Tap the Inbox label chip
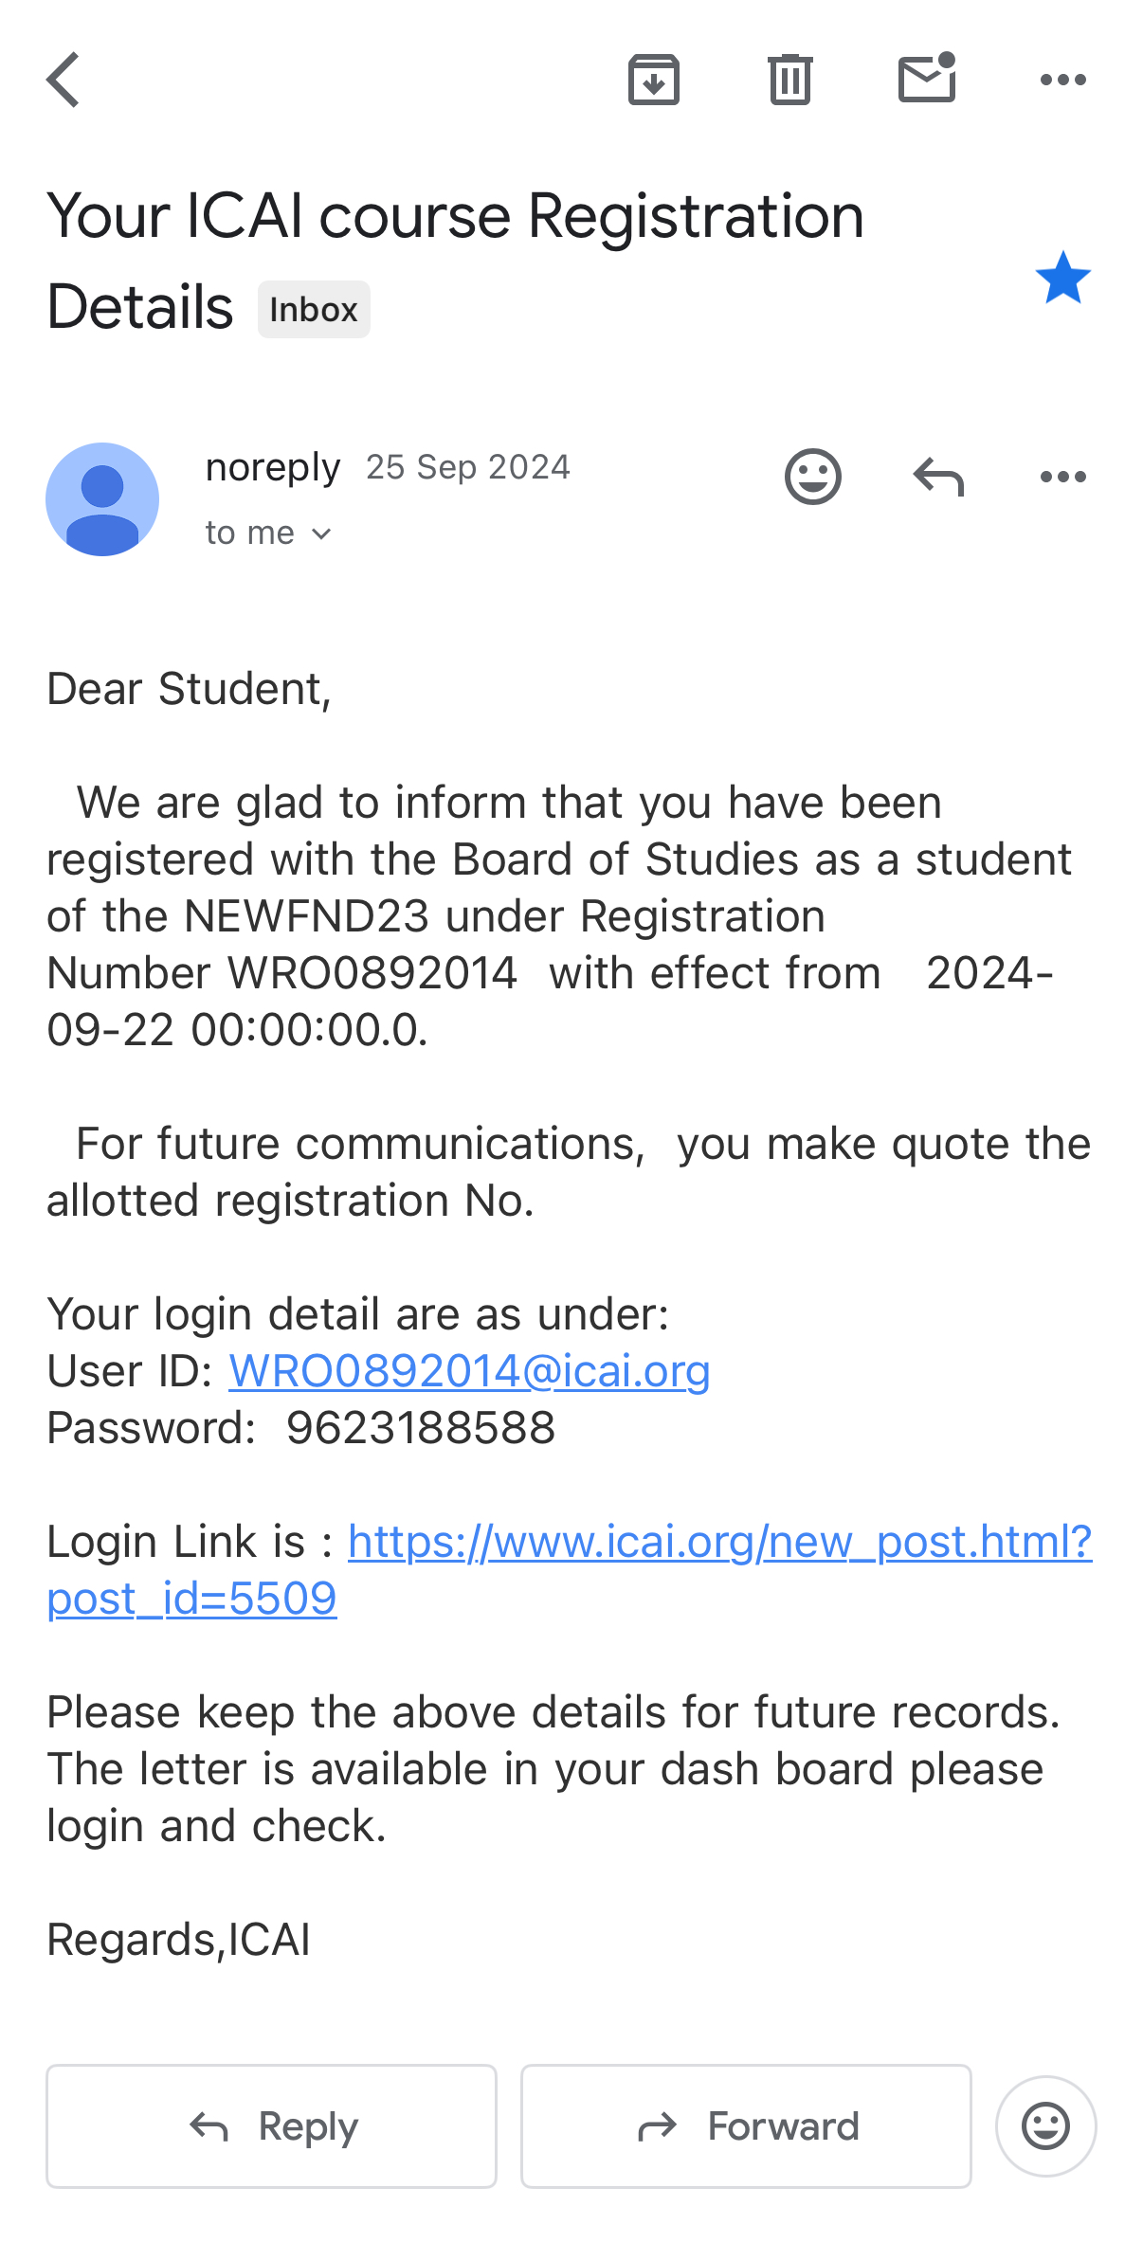1143x2260 pixels. click(x=314, y=310)
